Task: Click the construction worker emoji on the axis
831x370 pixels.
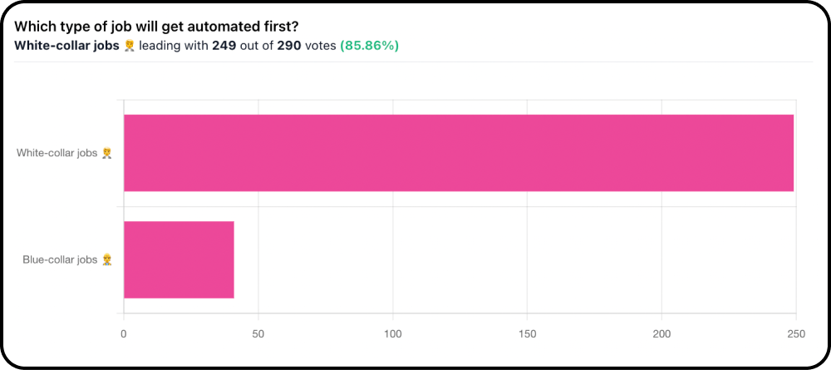Action: pos(107,259)
